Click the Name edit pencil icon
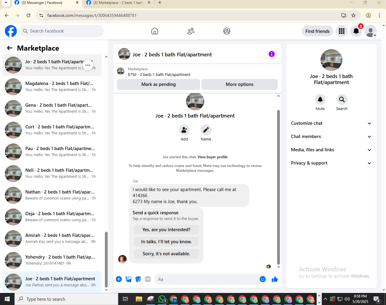Screen dimensions: 386x305 pyautogui.click(x=206, y=130)
